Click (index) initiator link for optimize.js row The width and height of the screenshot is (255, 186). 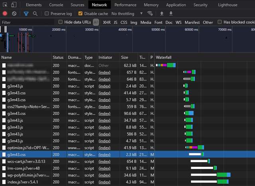(x=104, y=148)
